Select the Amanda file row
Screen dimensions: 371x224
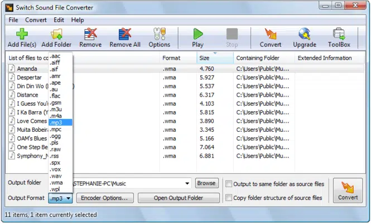click(186, 69)
